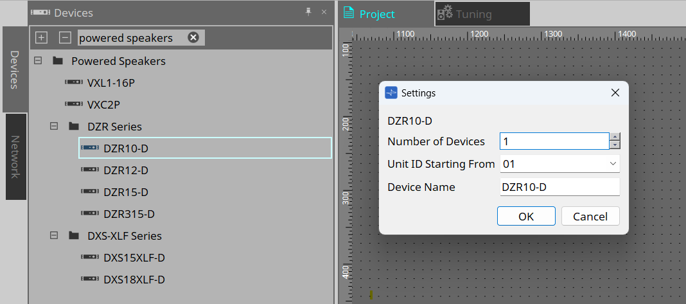This screenshot has height=304, width=686.
Task: Click the Unit ID Starting From label
Action: pos(441,165)
